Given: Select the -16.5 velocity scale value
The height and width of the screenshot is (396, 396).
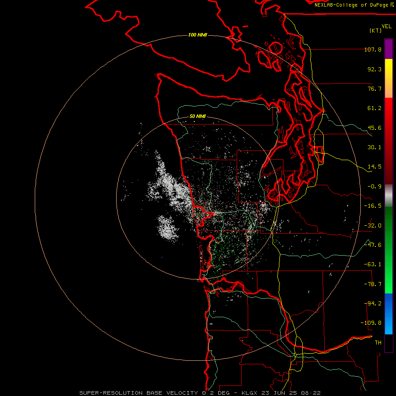Looking at the screenshot, I should pos(373,206).
